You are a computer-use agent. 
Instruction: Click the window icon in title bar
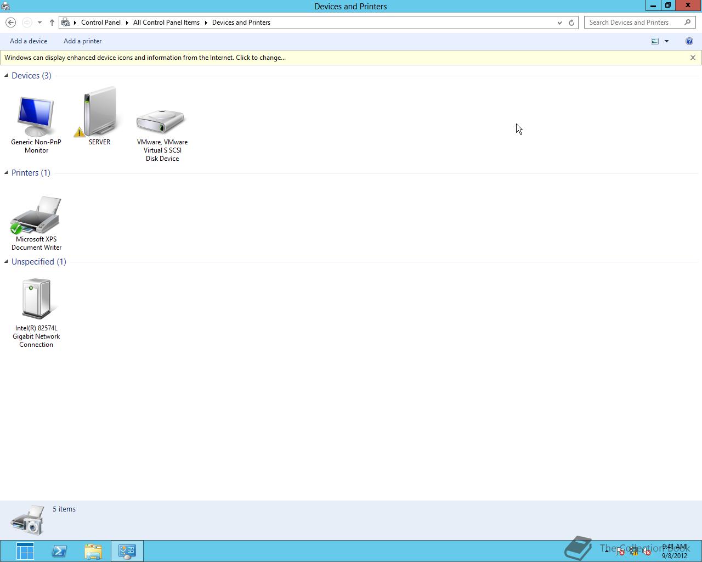[x=5, y=6]
